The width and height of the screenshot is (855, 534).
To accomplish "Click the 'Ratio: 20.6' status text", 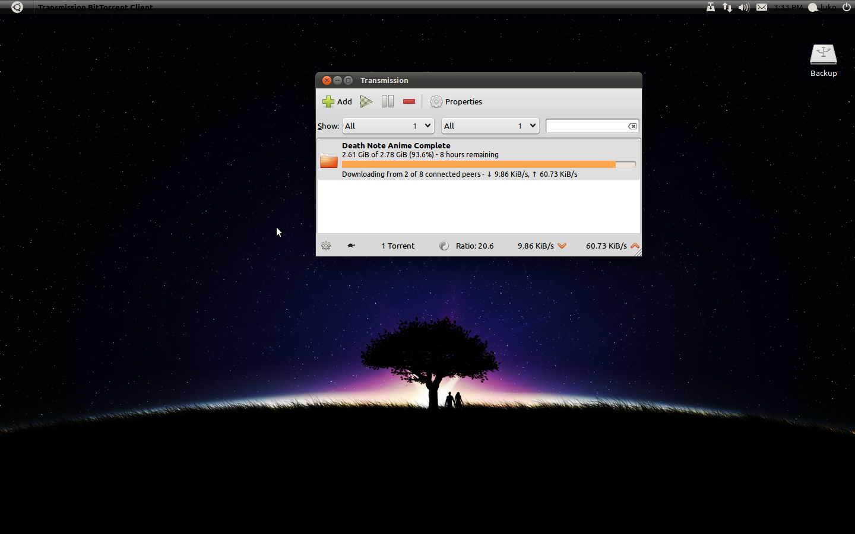I will (x=475, y=246).
